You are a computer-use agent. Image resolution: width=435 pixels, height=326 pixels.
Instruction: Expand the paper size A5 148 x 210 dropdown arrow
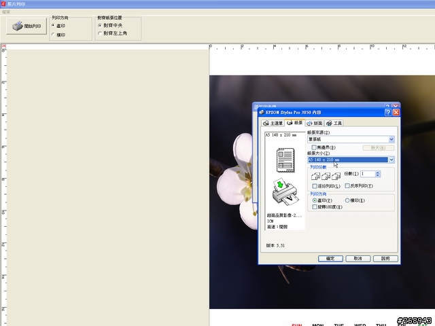(391, 160)
